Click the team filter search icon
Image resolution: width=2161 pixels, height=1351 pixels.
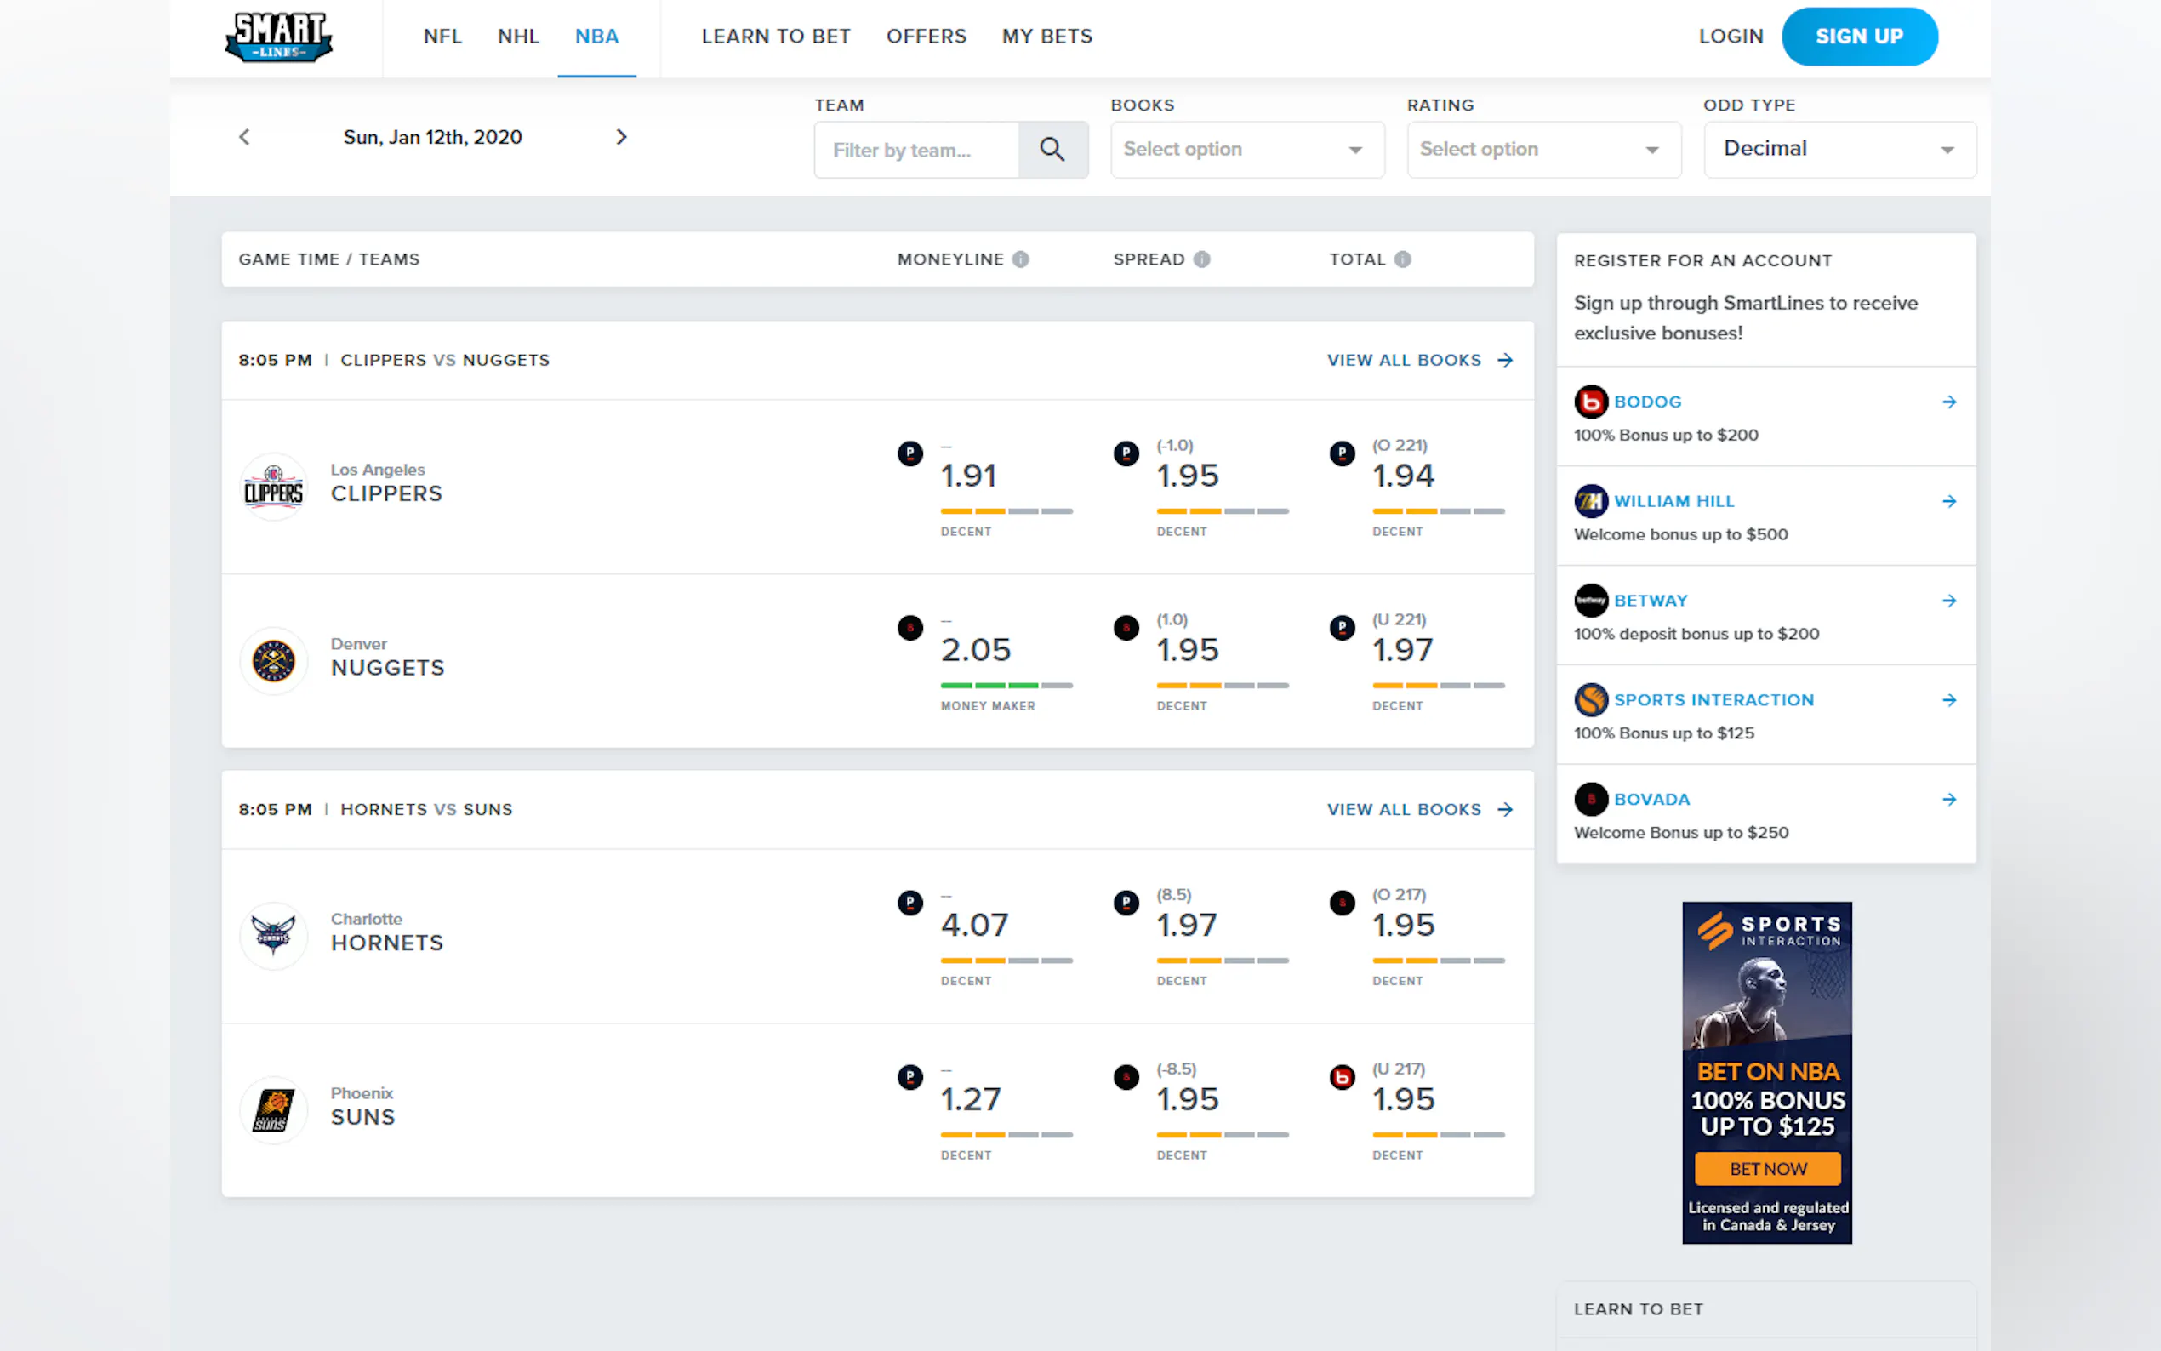click(1052, 149)
